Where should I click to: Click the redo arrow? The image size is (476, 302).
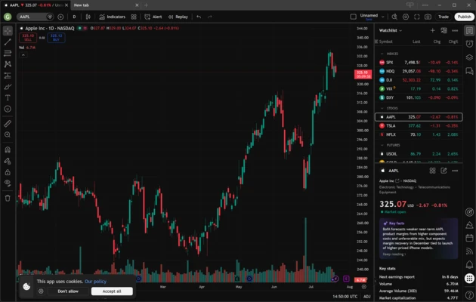[210, 17]
